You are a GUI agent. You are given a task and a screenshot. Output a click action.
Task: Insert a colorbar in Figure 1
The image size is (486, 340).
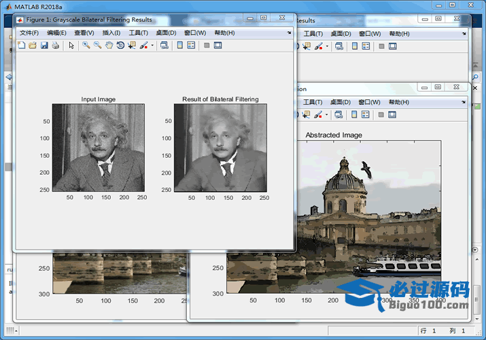pyautogui.click(x=180, y=46)
